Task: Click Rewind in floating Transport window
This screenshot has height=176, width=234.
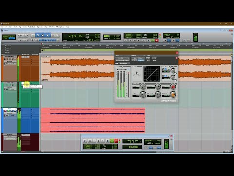Action: point(94,141)
